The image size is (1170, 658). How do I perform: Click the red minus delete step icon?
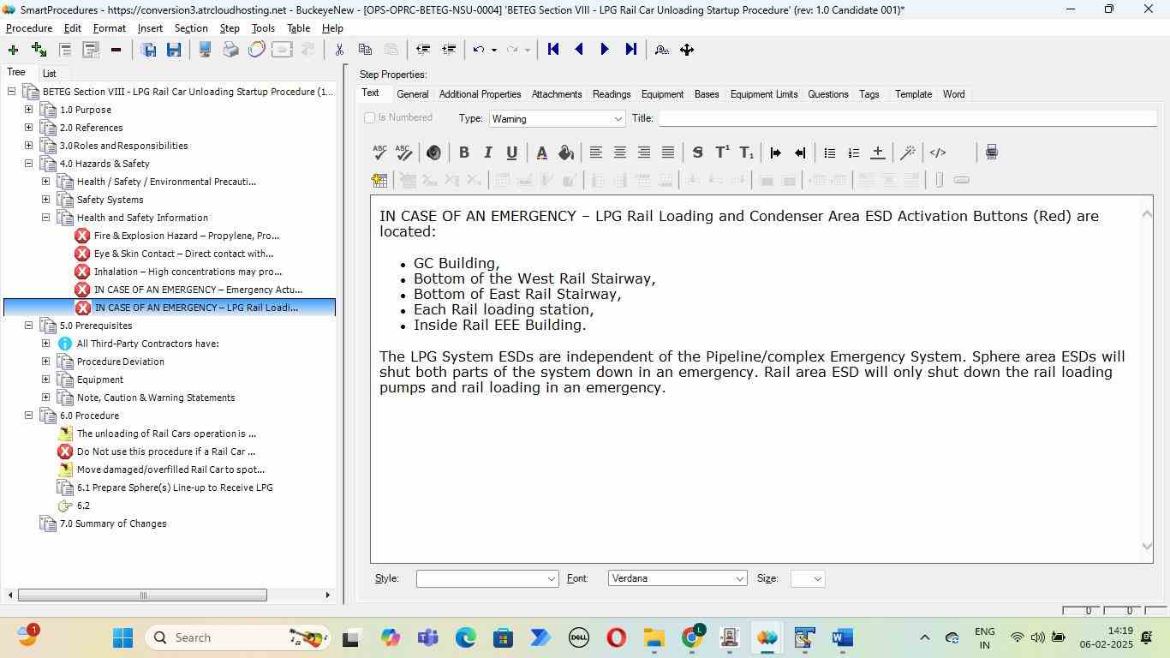(116, 50)
